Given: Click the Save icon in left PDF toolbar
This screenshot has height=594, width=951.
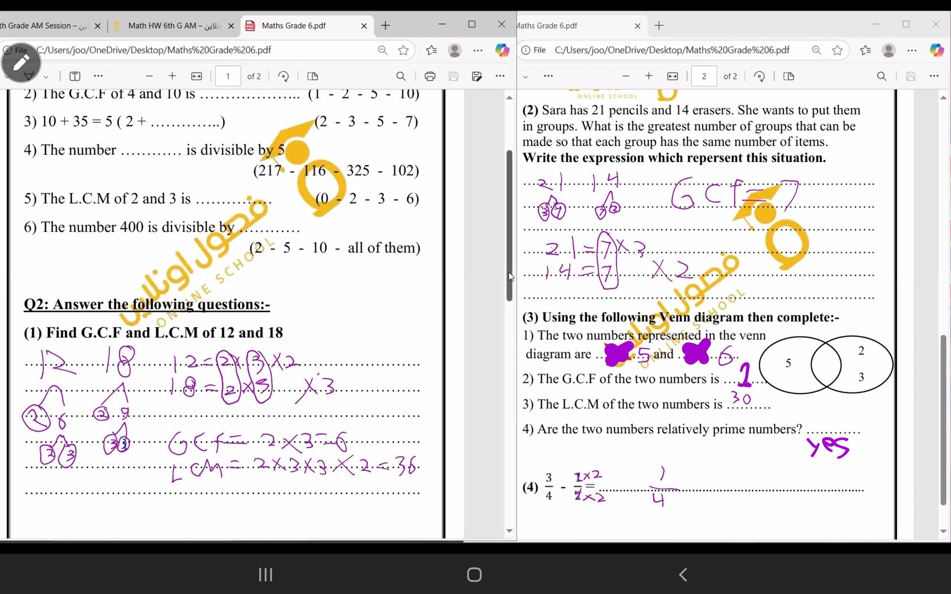Looking at the screenshot, I should 453,76.
